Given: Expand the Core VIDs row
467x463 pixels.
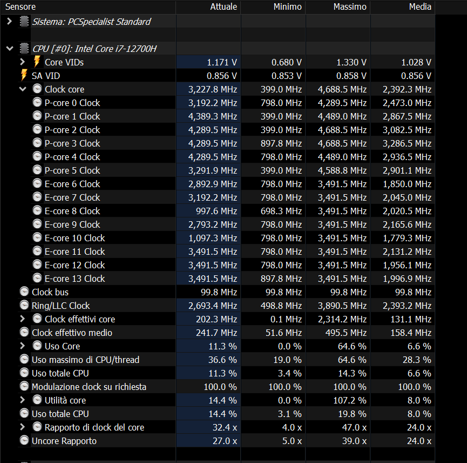Looking at the screenshot, I should click(22, 62).
